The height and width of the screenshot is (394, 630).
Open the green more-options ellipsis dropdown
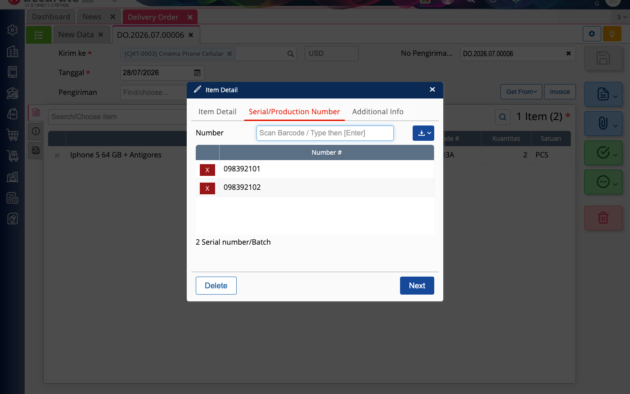(603, 182)
